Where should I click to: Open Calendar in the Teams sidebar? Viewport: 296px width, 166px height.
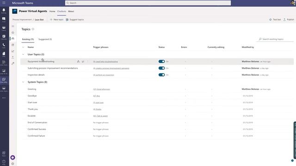point(4,37)
